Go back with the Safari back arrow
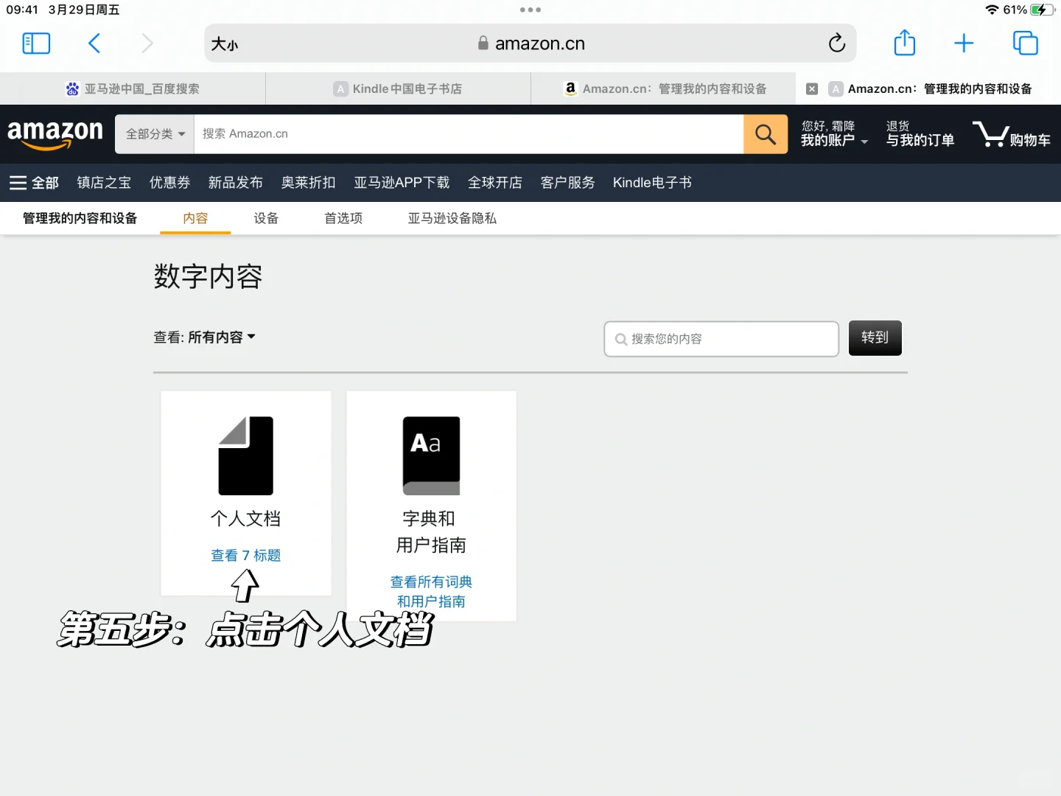Viewport: 1061px width, 796px height. pyautogui.click(x=94, y=43)
